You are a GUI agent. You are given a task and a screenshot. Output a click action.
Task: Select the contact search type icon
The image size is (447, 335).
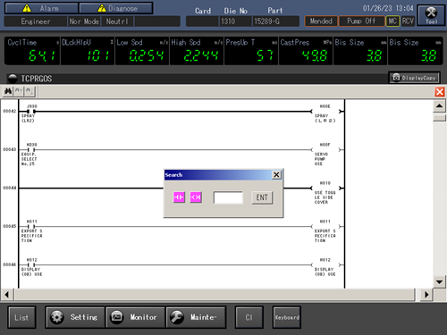coord(179,197)
